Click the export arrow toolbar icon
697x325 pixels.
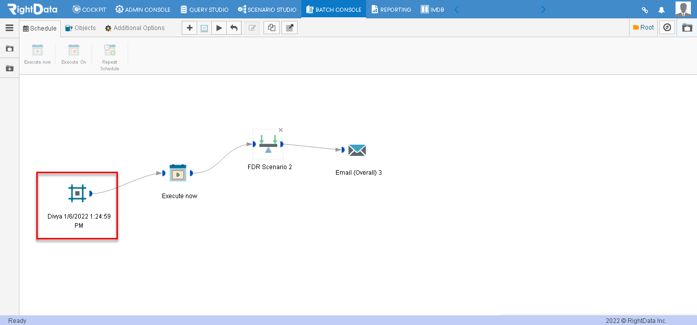(290, 28)
